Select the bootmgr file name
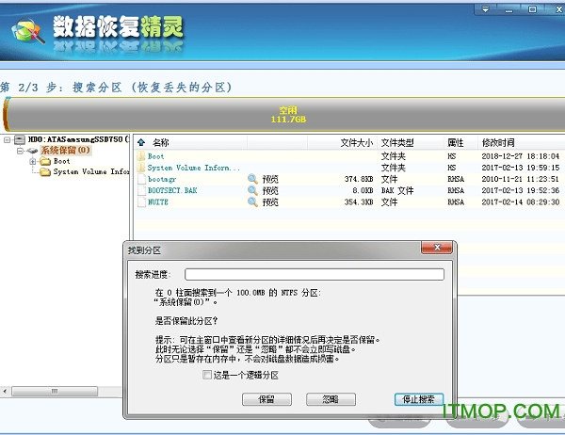Screen dimensions: 565x435 pyautogui.click(x=162, y=179)
